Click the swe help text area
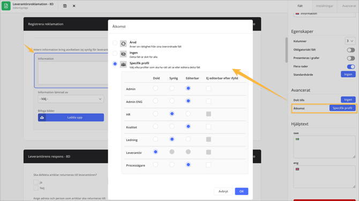 pyautogui.click(x=324, y=147)
